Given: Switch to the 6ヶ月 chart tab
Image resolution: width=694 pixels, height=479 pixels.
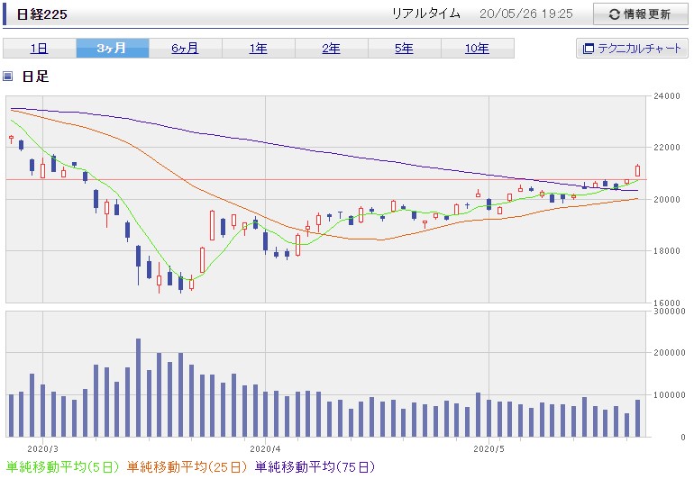Looking at the screenshot, I should 186,49.
